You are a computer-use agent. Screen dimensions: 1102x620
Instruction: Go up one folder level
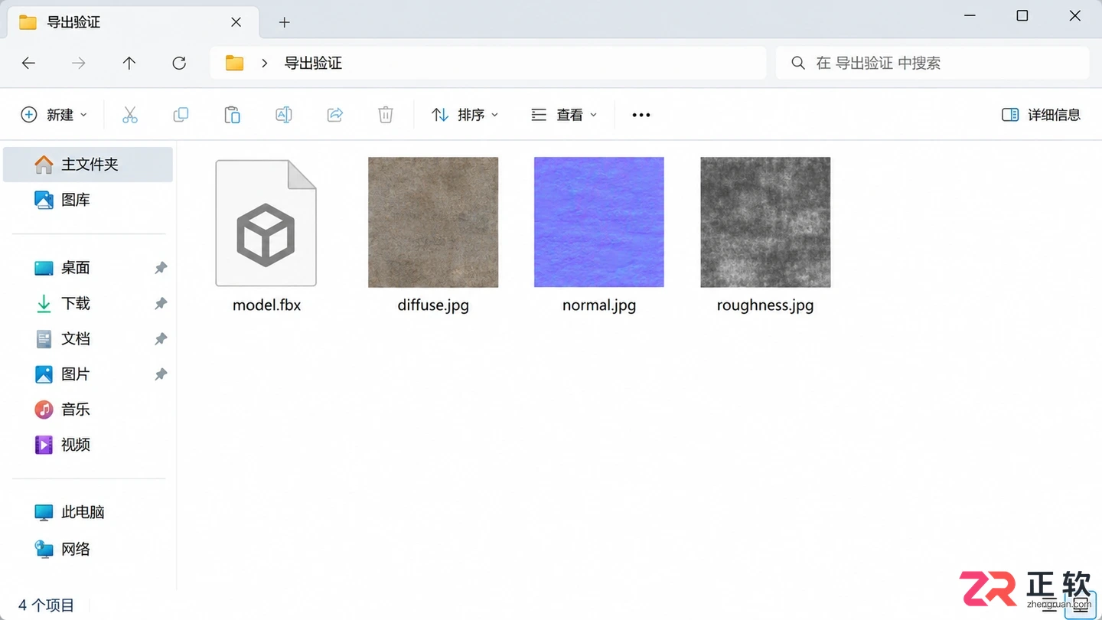coord(129,64)
